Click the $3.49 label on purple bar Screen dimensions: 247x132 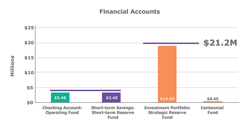(112, 98)
